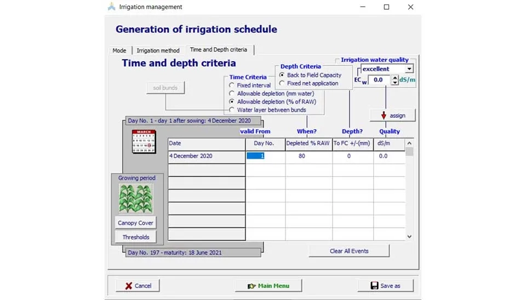This screenshot has width=526, height=300.
Task: Select Fixed net application depth criterion
Action: click(x=282, y=83)
